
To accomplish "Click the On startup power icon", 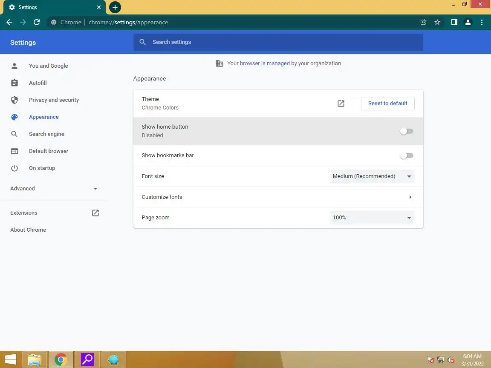I will click(14, 168).
